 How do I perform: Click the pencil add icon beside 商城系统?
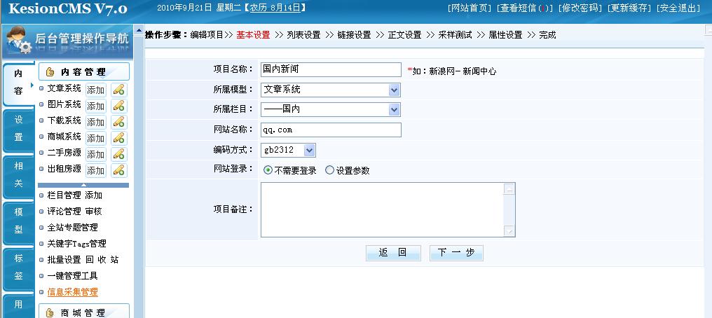click(x=119, y=139)
